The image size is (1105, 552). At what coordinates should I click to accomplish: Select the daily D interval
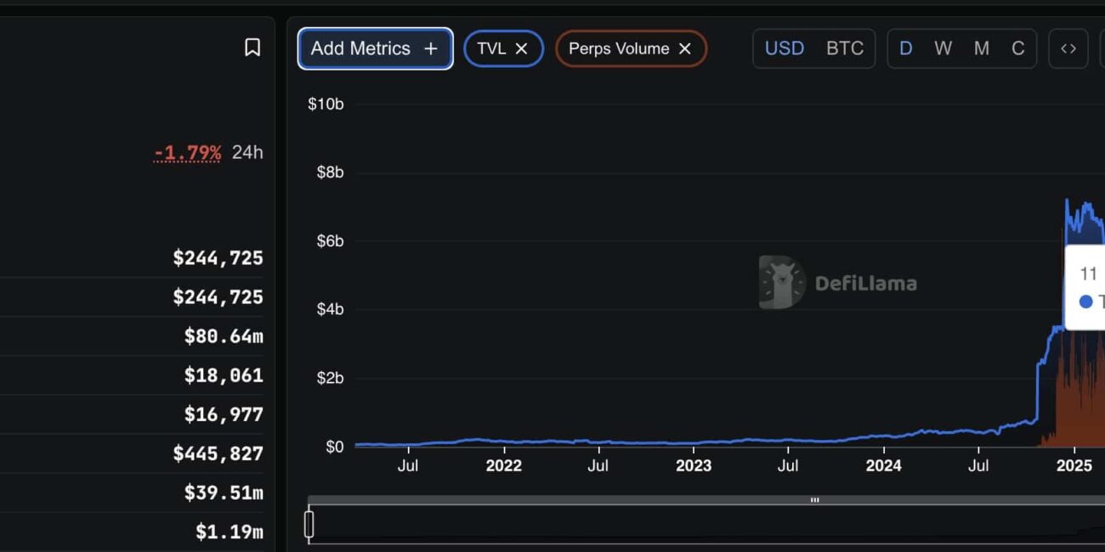pyautogui.click(x=906, y=48)
